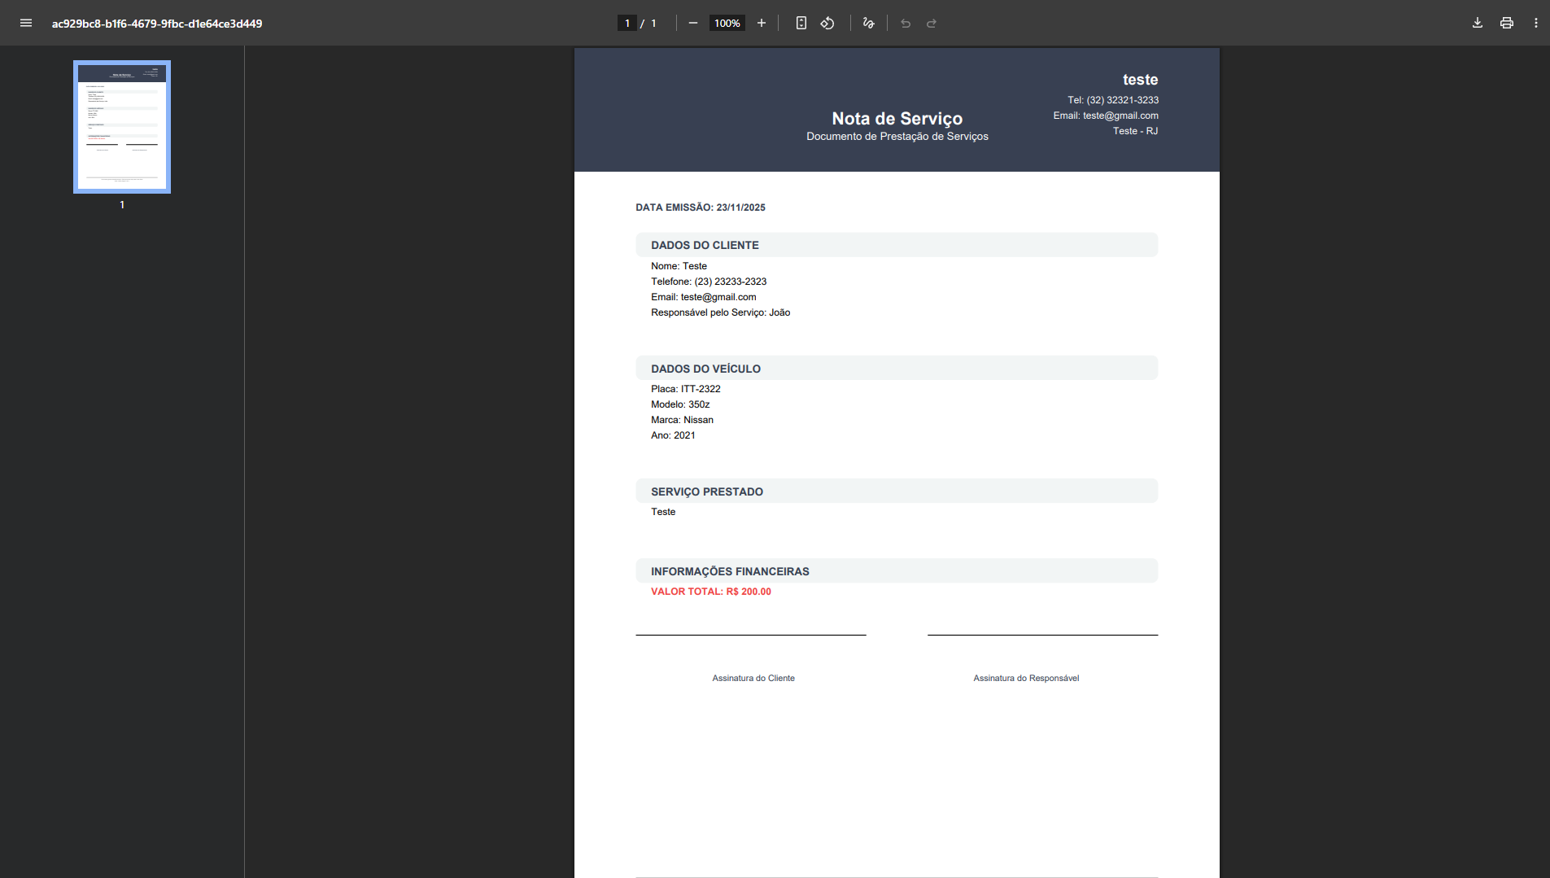Click the fit to page icon
The height and width of the screenshot is (878, 1550).
coord(801,23)
